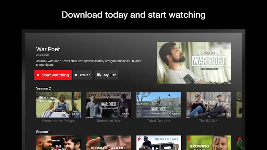Click the play icon beside Trailer
Viewport: 267px width, 150px height.
[x=76, y=75]
